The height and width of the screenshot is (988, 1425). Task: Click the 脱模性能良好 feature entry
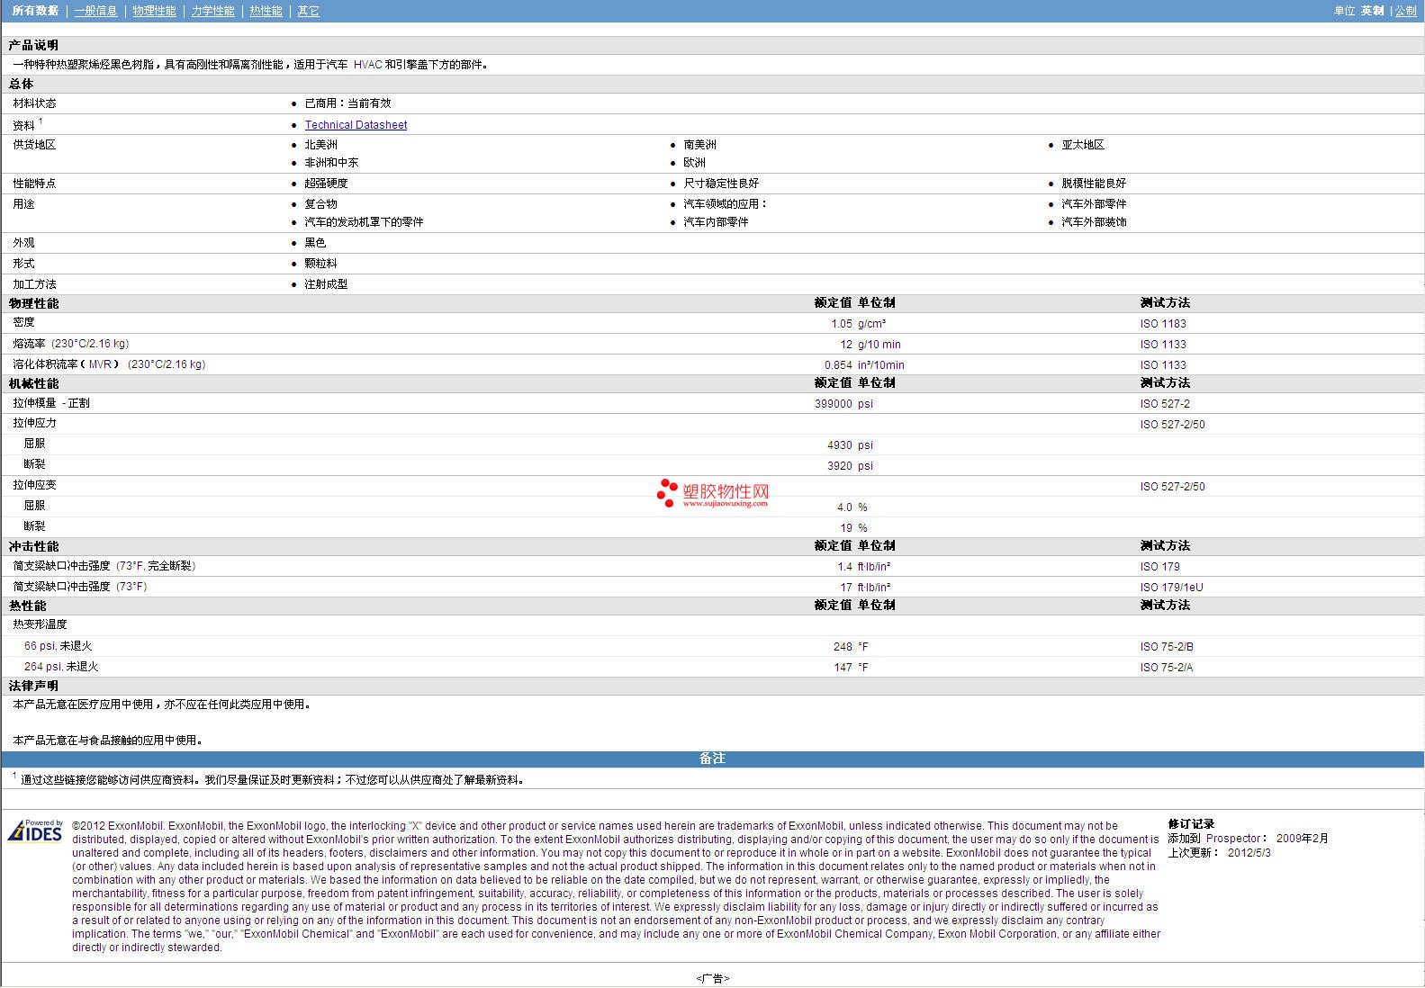(1093, 184)
